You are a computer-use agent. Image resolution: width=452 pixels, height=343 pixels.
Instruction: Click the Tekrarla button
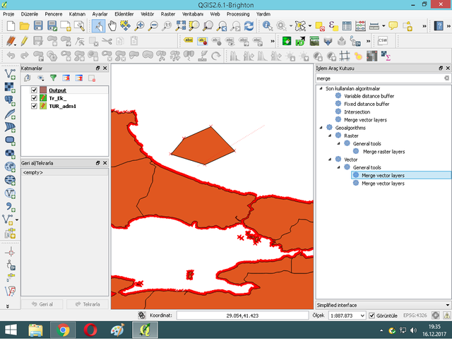coord(88,304)
